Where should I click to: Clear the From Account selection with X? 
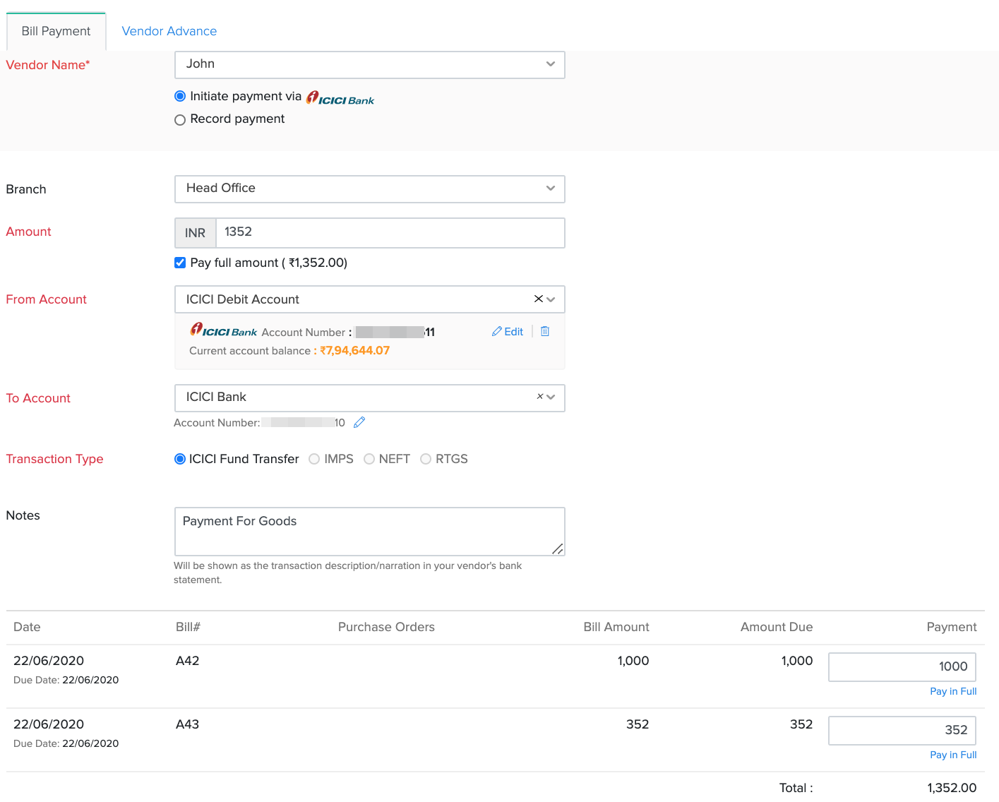[538, 299]
